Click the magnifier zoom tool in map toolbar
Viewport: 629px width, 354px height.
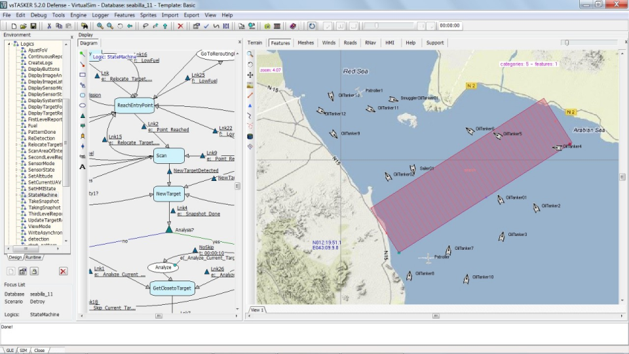[250, 54]
